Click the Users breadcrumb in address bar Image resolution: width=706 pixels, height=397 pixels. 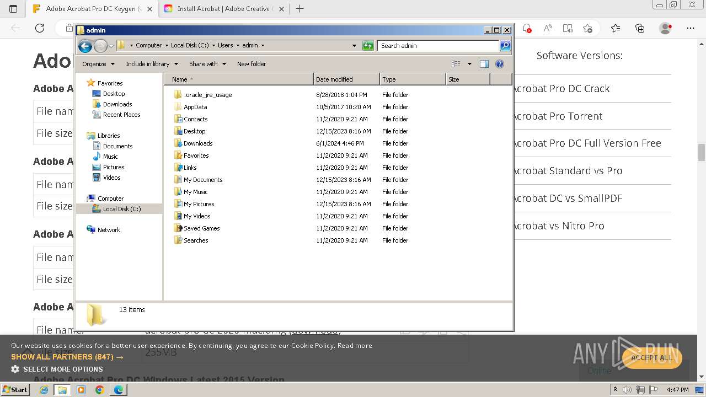coord(225,46)
